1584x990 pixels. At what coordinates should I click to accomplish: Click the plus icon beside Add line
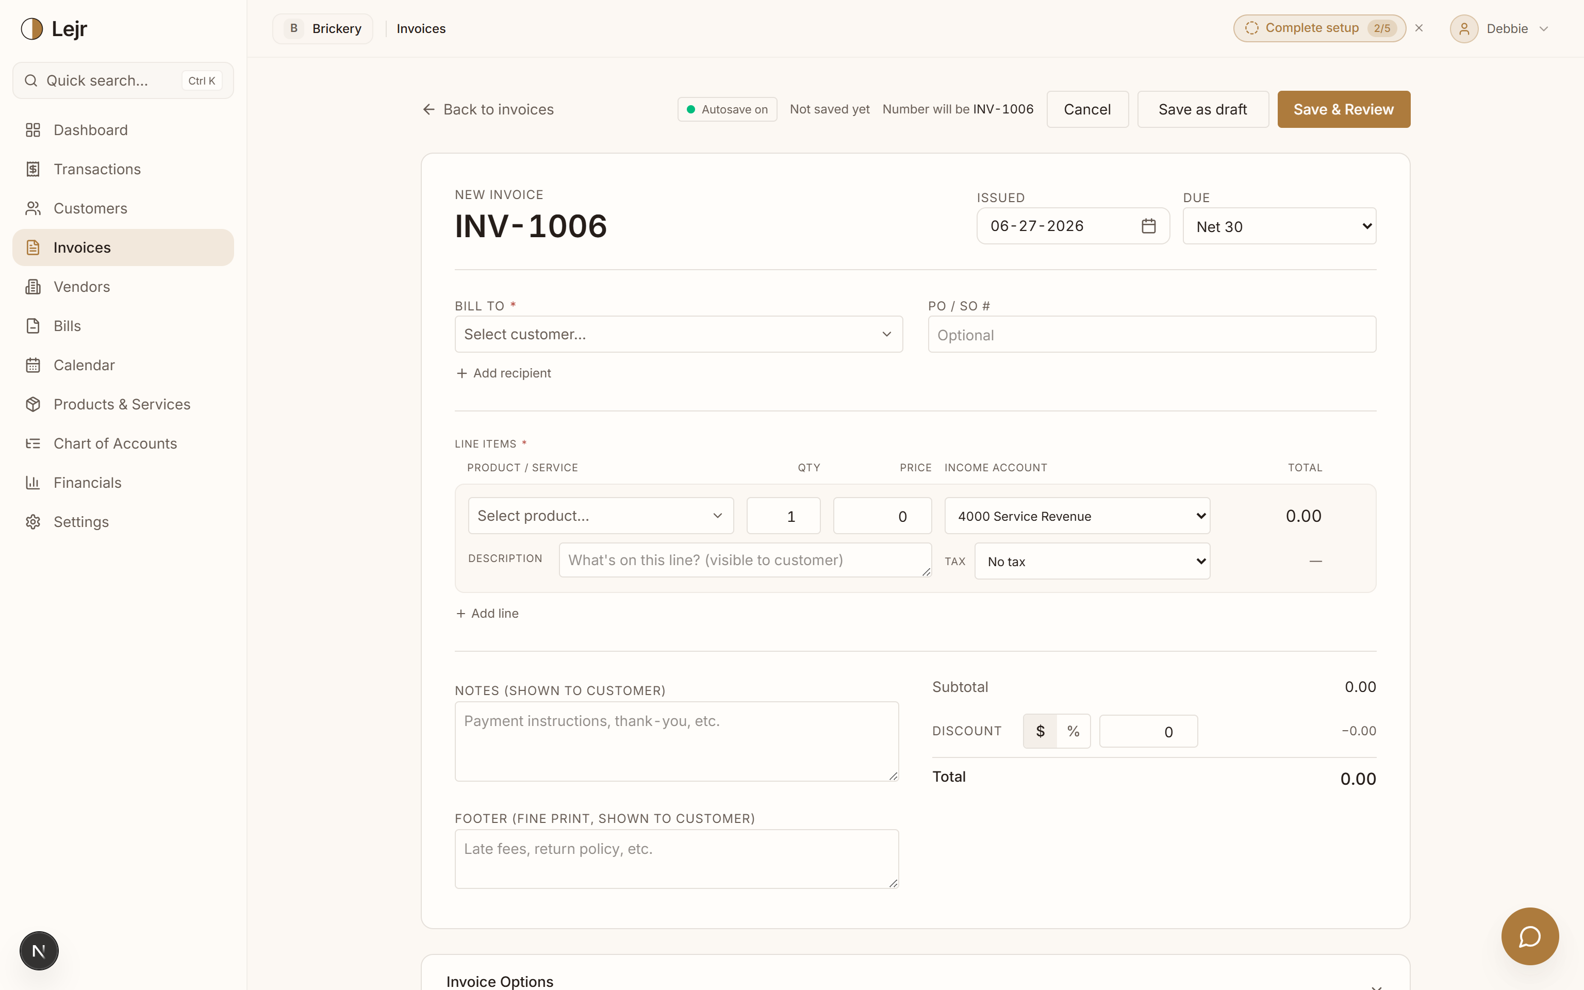coord(461,614)
